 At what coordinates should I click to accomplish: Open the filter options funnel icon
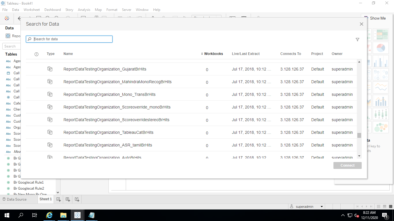coord(357,39)
